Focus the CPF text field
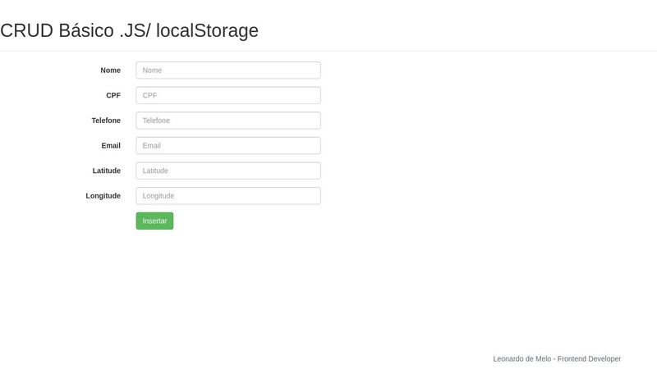 pyautogui.click(x=228, y=95)
